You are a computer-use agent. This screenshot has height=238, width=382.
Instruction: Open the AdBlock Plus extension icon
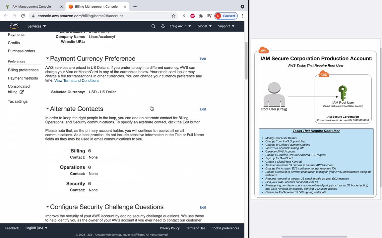tap(192, 16)
